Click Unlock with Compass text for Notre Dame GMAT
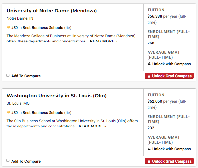The width and height of the screenshot is (198, 168). [x=172, y=64]
